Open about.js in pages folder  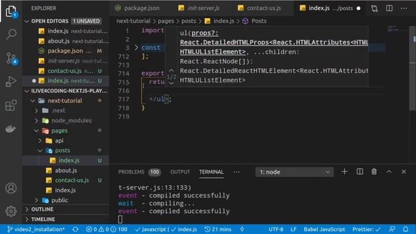(x=66, y=170)
